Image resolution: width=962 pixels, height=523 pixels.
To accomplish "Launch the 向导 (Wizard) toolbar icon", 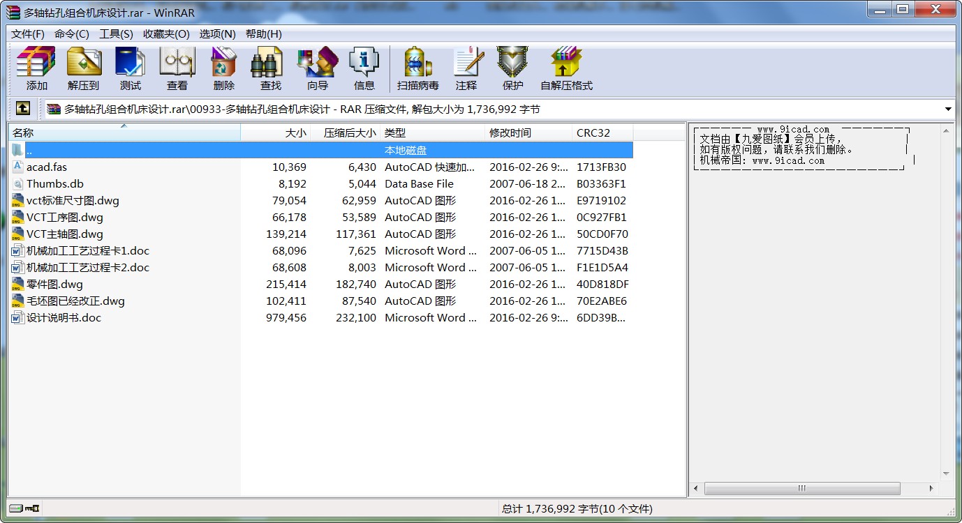I will [x=317, y=62].
